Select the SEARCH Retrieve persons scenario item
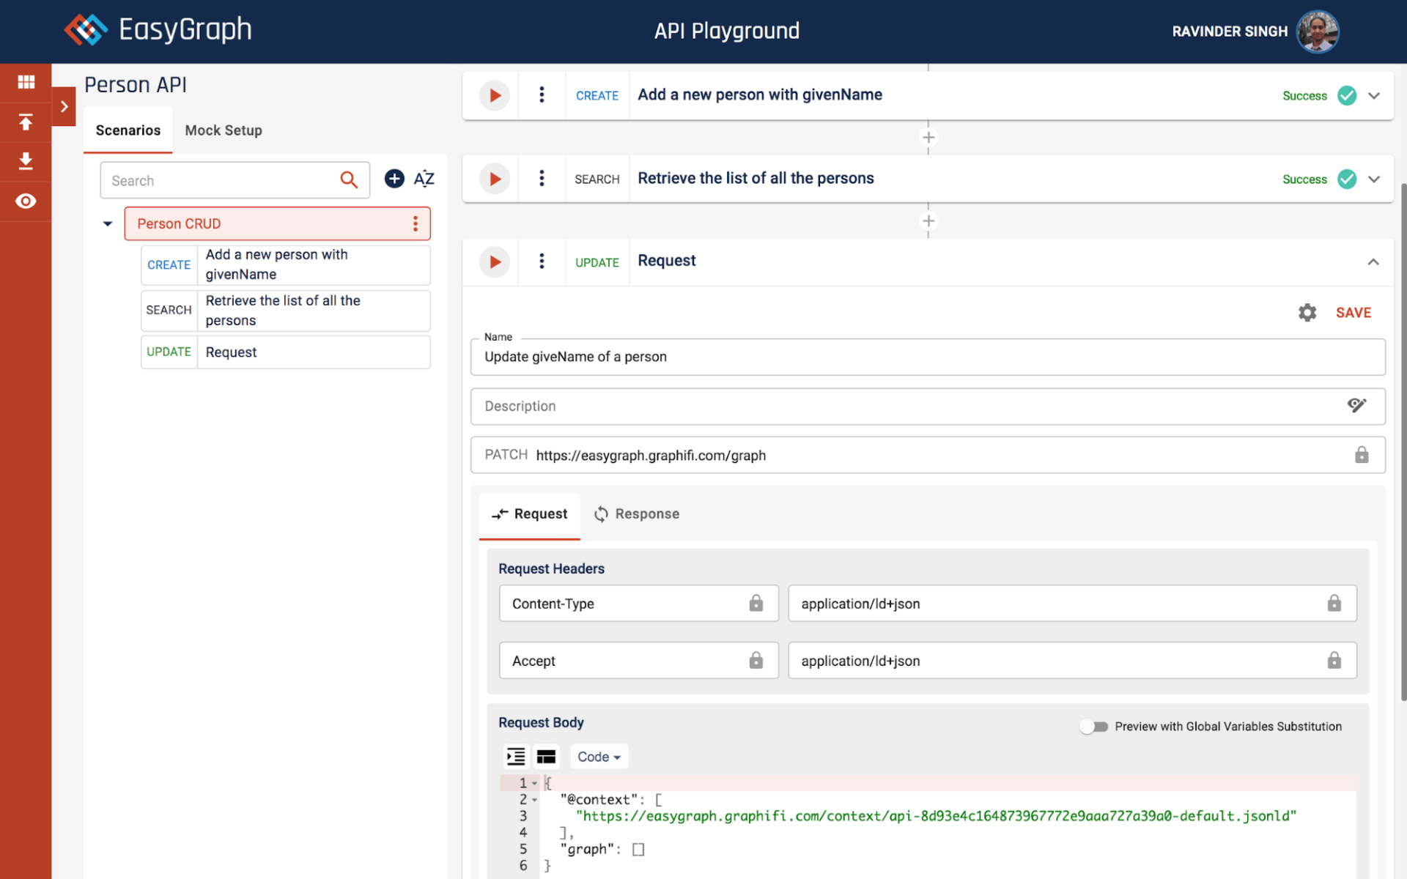Viewport: 1407px width, 879px height. [x=285, y=311]
